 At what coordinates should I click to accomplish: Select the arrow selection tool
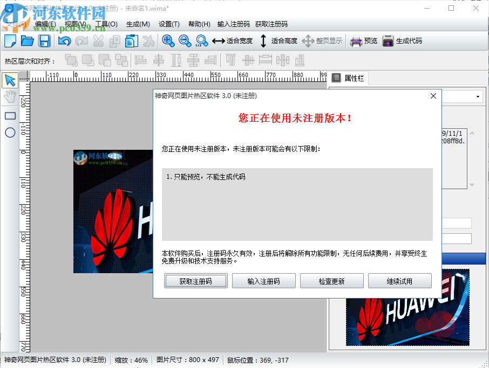(10, 80)
